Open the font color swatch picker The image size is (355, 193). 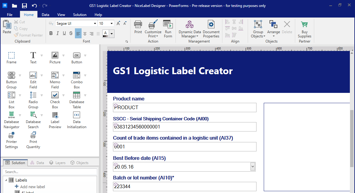[x=111, y=34]
